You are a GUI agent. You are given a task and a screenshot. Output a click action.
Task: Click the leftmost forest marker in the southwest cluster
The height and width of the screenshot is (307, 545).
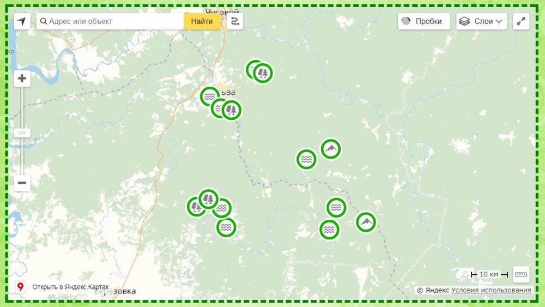coord(196,207)
